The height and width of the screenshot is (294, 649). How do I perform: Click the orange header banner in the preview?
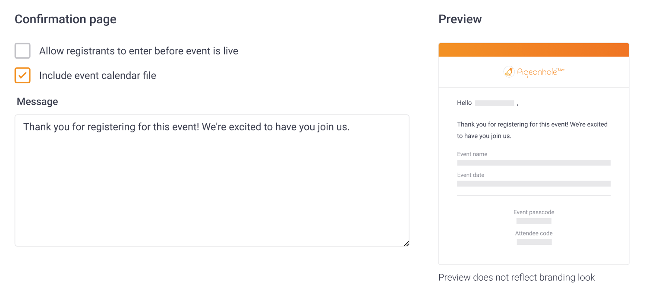tap(534, 50)
